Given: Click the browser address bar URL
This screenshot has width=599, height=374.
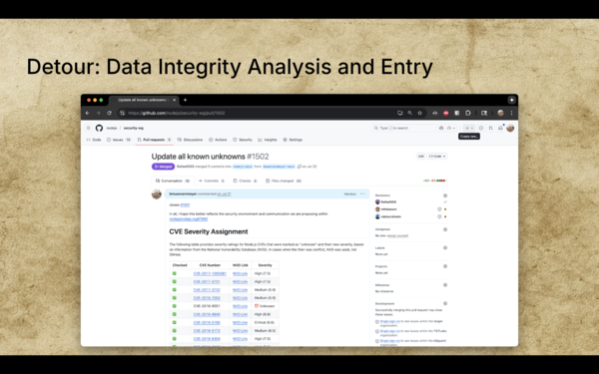Looking at the screenshot, I should click(x=177, y=113).
